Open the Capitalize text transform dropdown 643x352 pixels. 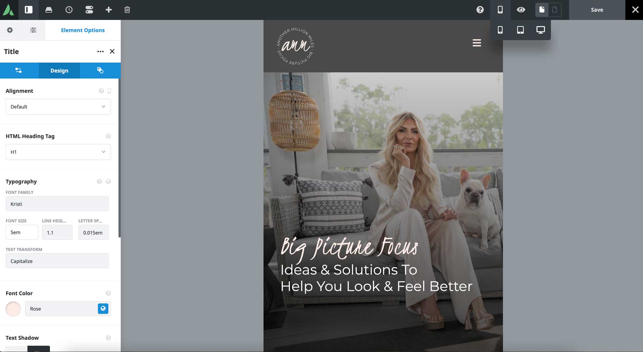57,261
